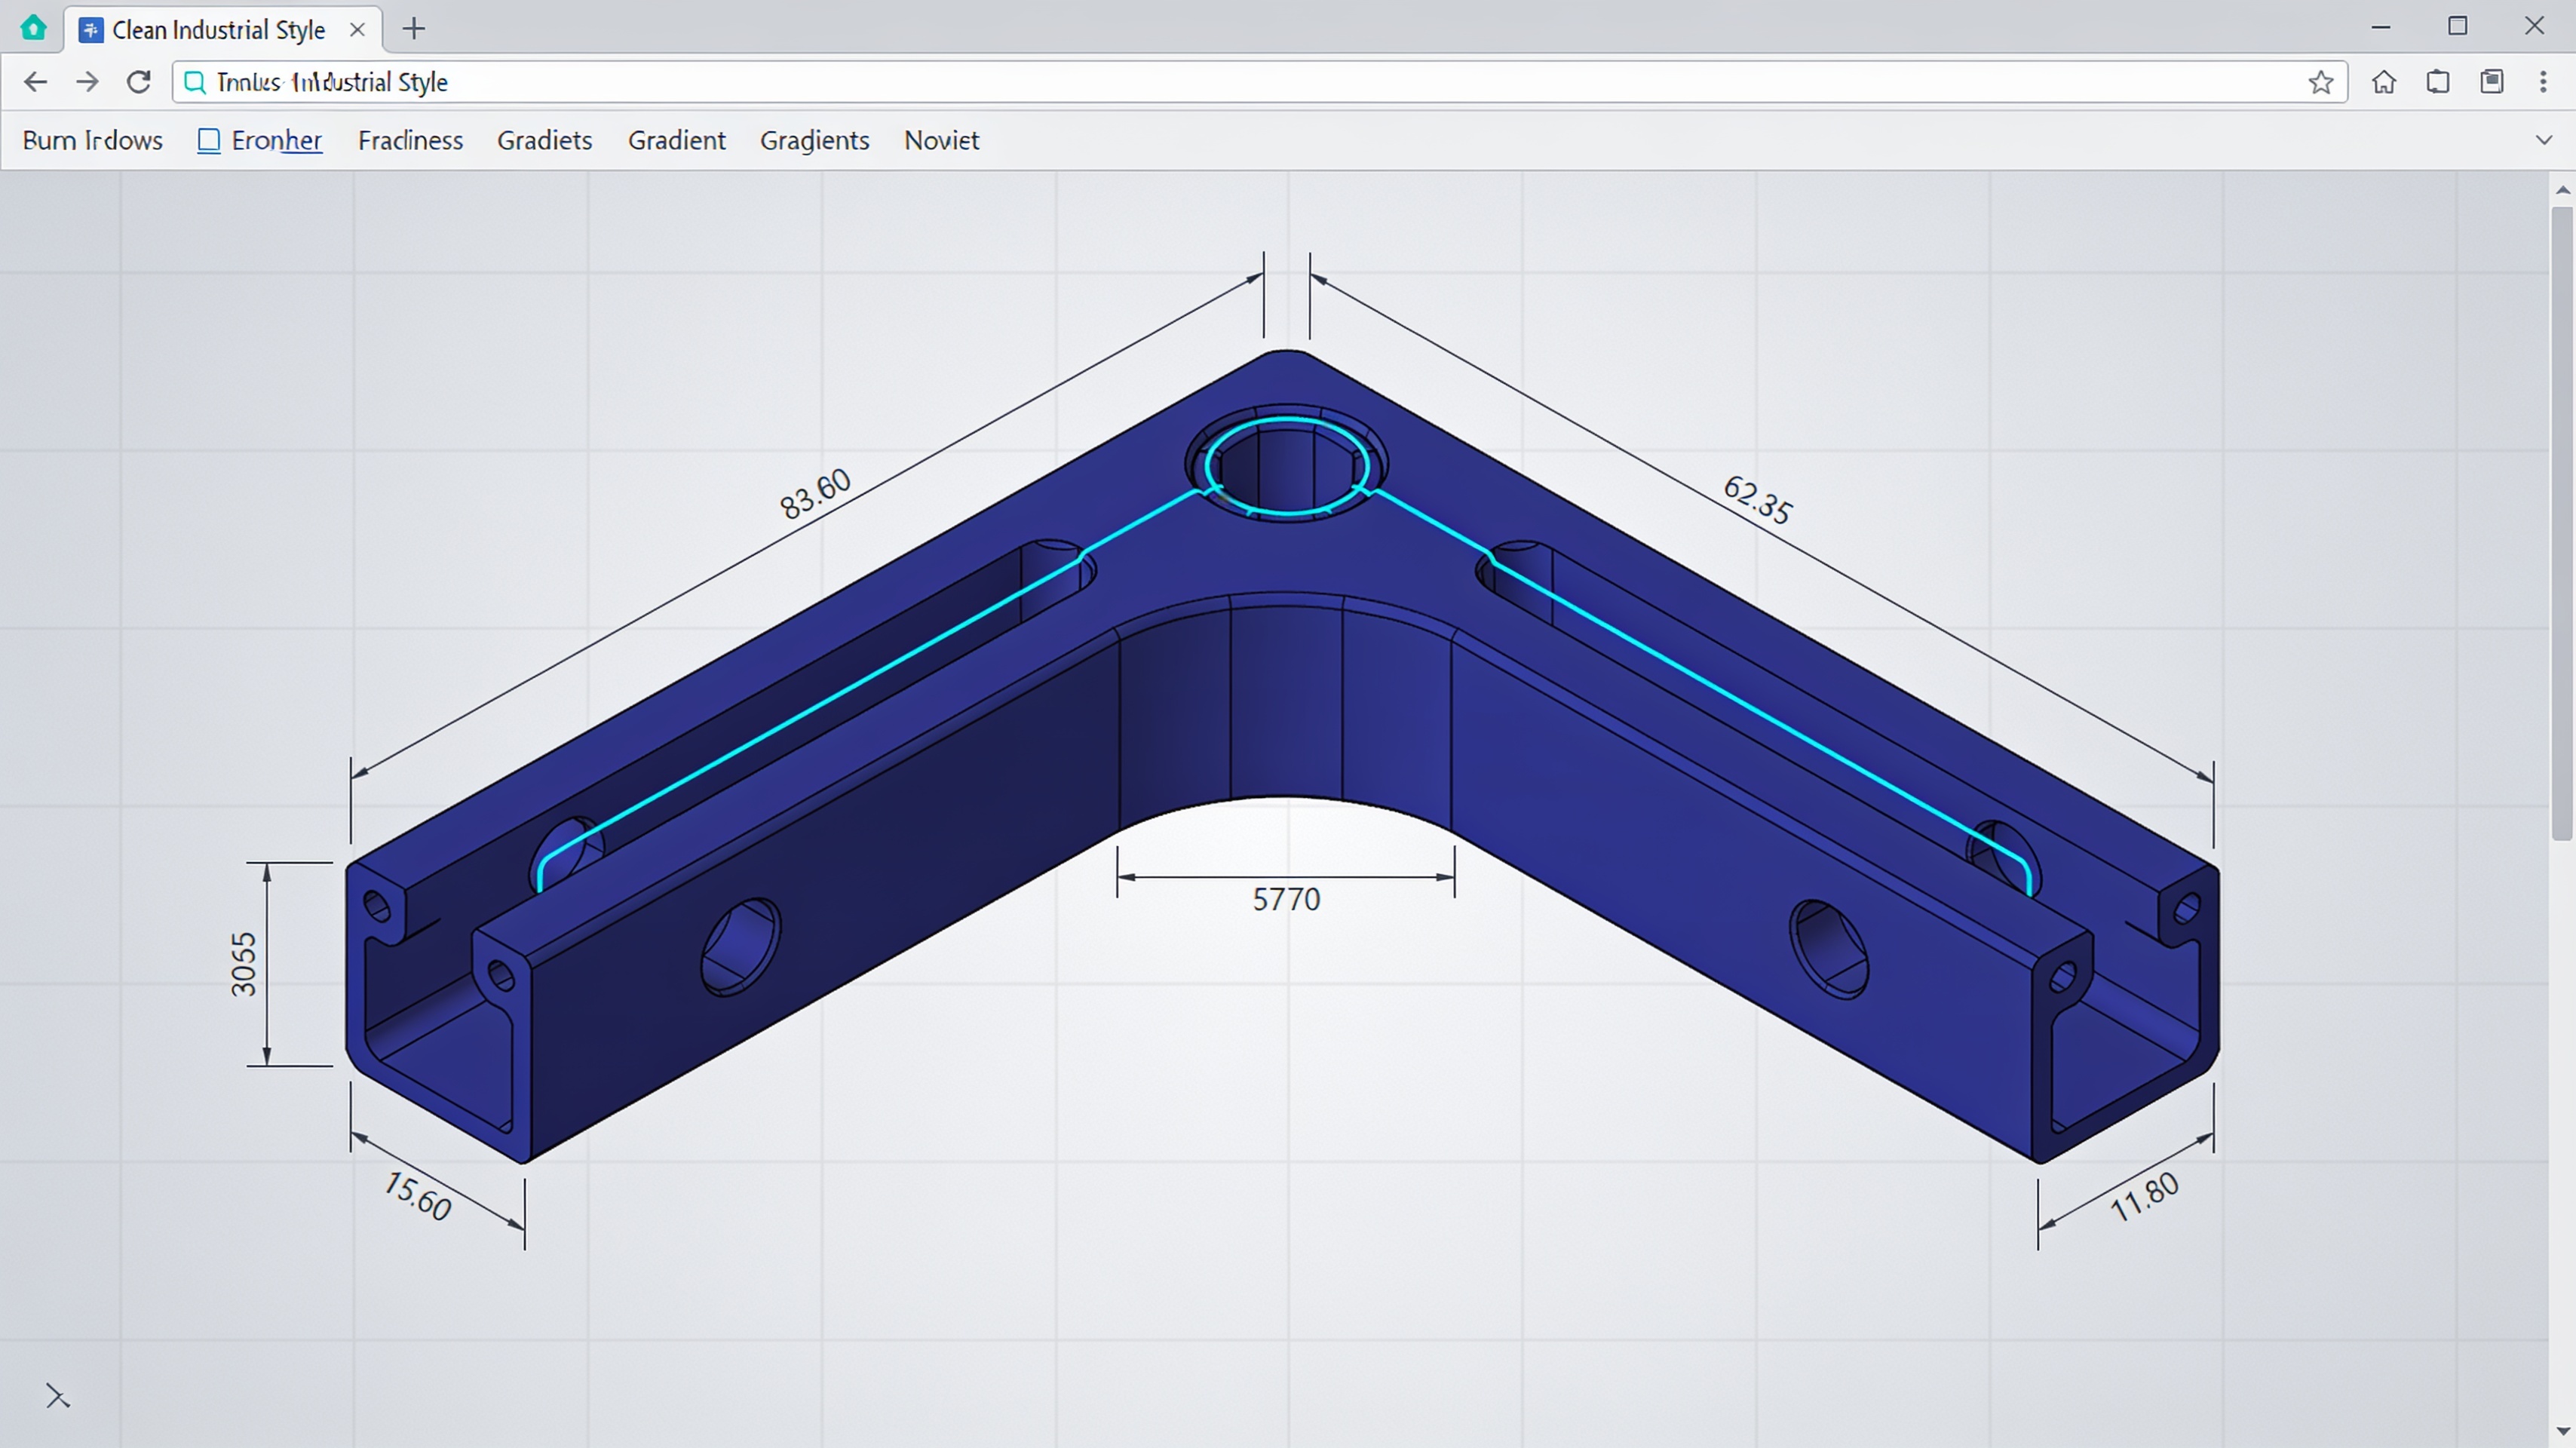
Task: Open the Fracliness bookmark
Action: (410, 140)
